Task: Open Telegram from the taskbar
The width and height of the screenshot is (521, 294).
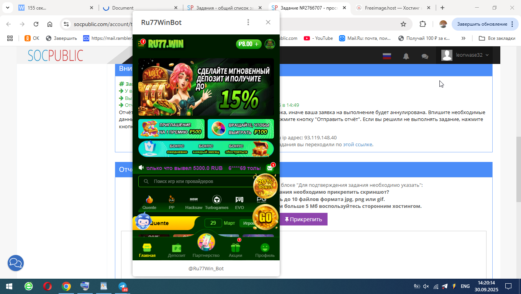Action: point(123,286)
